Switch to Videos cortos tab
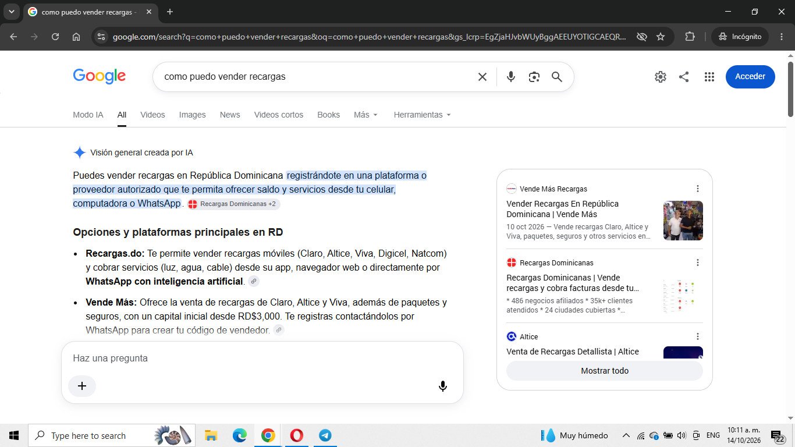The height and width of the screenshot is (447, 795). click(279, 115)
